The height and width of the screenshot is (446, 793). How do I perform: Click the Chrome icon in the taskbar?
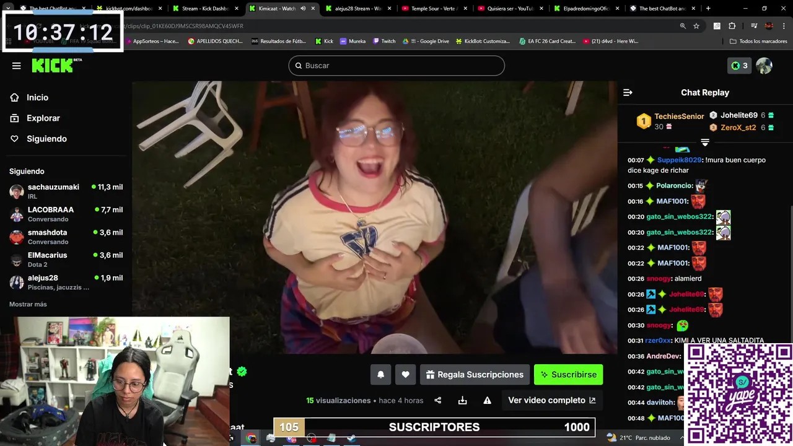(x=251, y=438)
